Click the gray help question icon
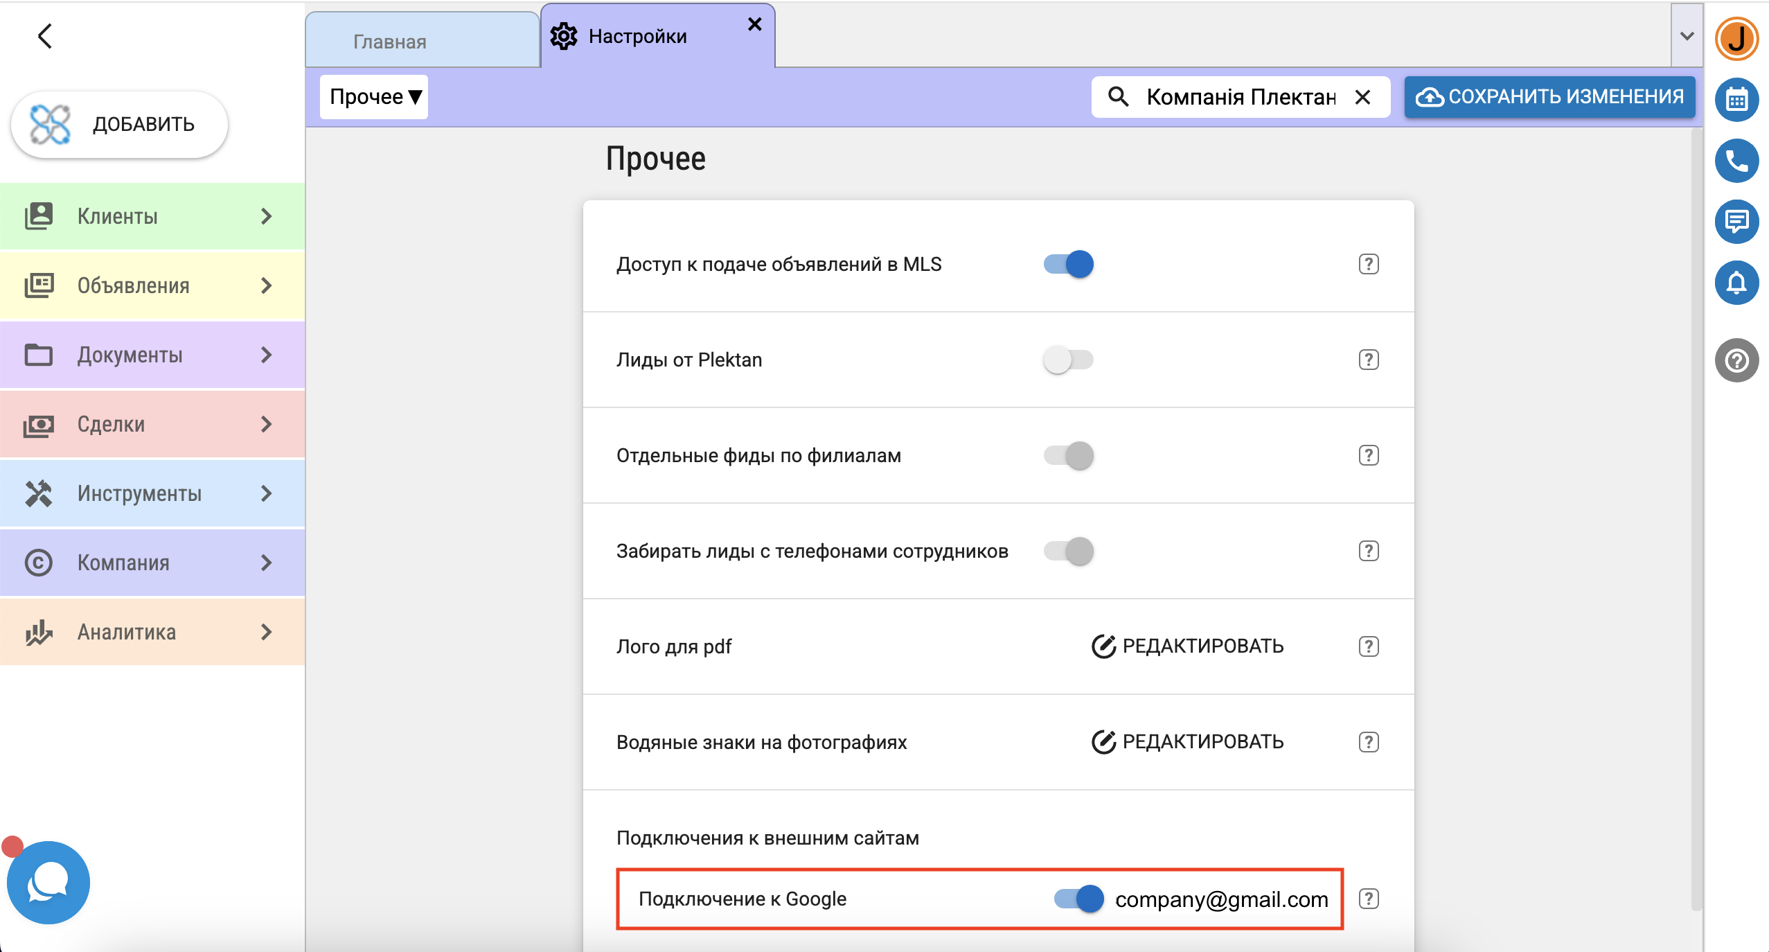This screenshot has height=952, width=1769. (x=1736, y=360)
